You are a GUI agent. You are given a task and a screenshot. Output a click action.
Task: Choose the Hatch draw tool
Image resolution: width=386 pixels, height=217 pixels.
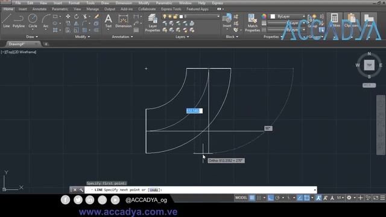[x=55, y=30]
